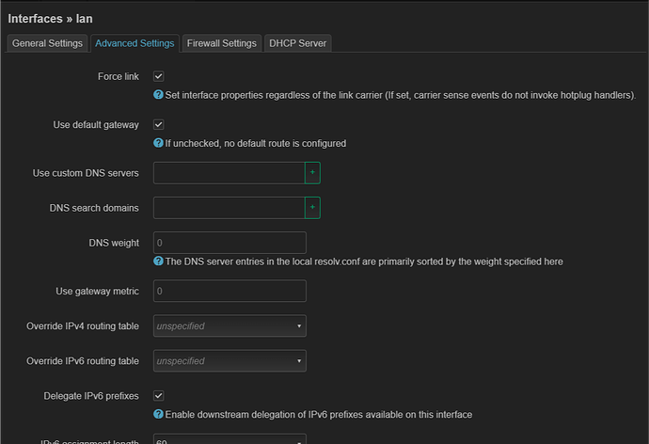This screenshot has width=649, height=444.
Task: Add a DNS search domain with plus button
Action: (x=312, y=207)
